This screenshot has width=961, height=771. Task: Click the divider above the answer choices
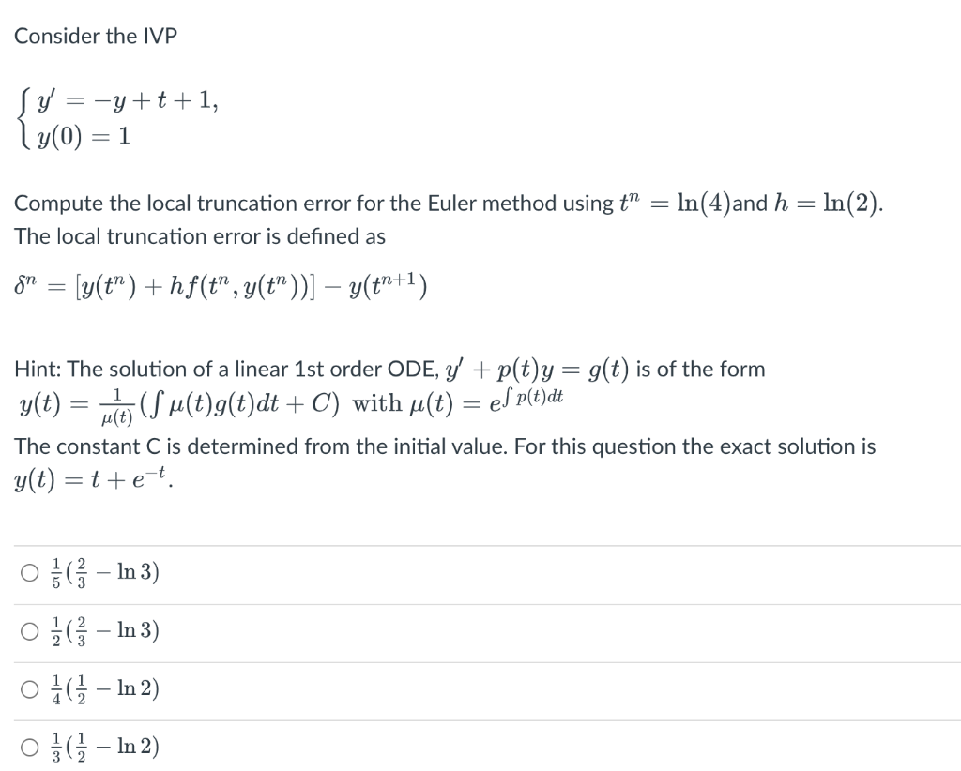[x=480, y=546]
